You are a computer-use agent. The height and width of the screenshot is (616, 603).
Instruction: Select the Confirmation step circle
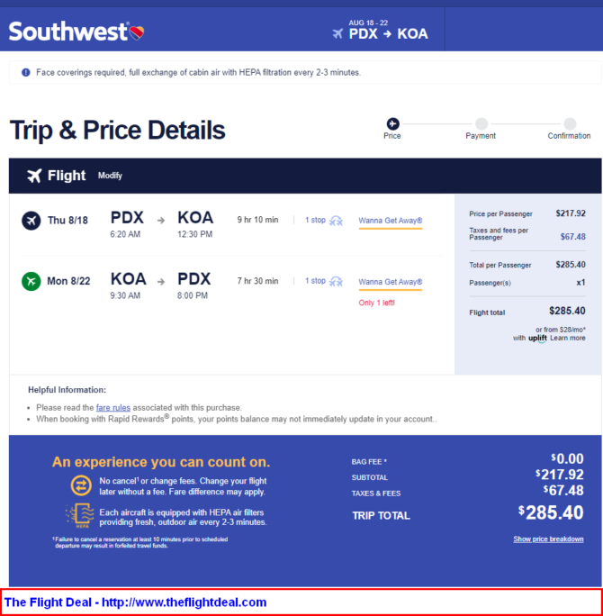pos(570,123)
